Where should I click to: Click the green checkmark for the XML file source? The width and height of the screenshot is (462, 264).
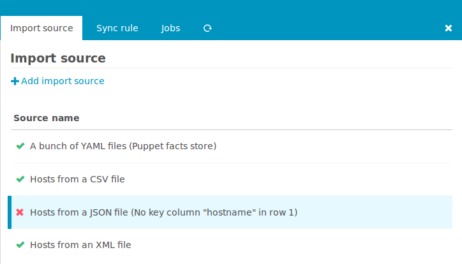(20, 245)
